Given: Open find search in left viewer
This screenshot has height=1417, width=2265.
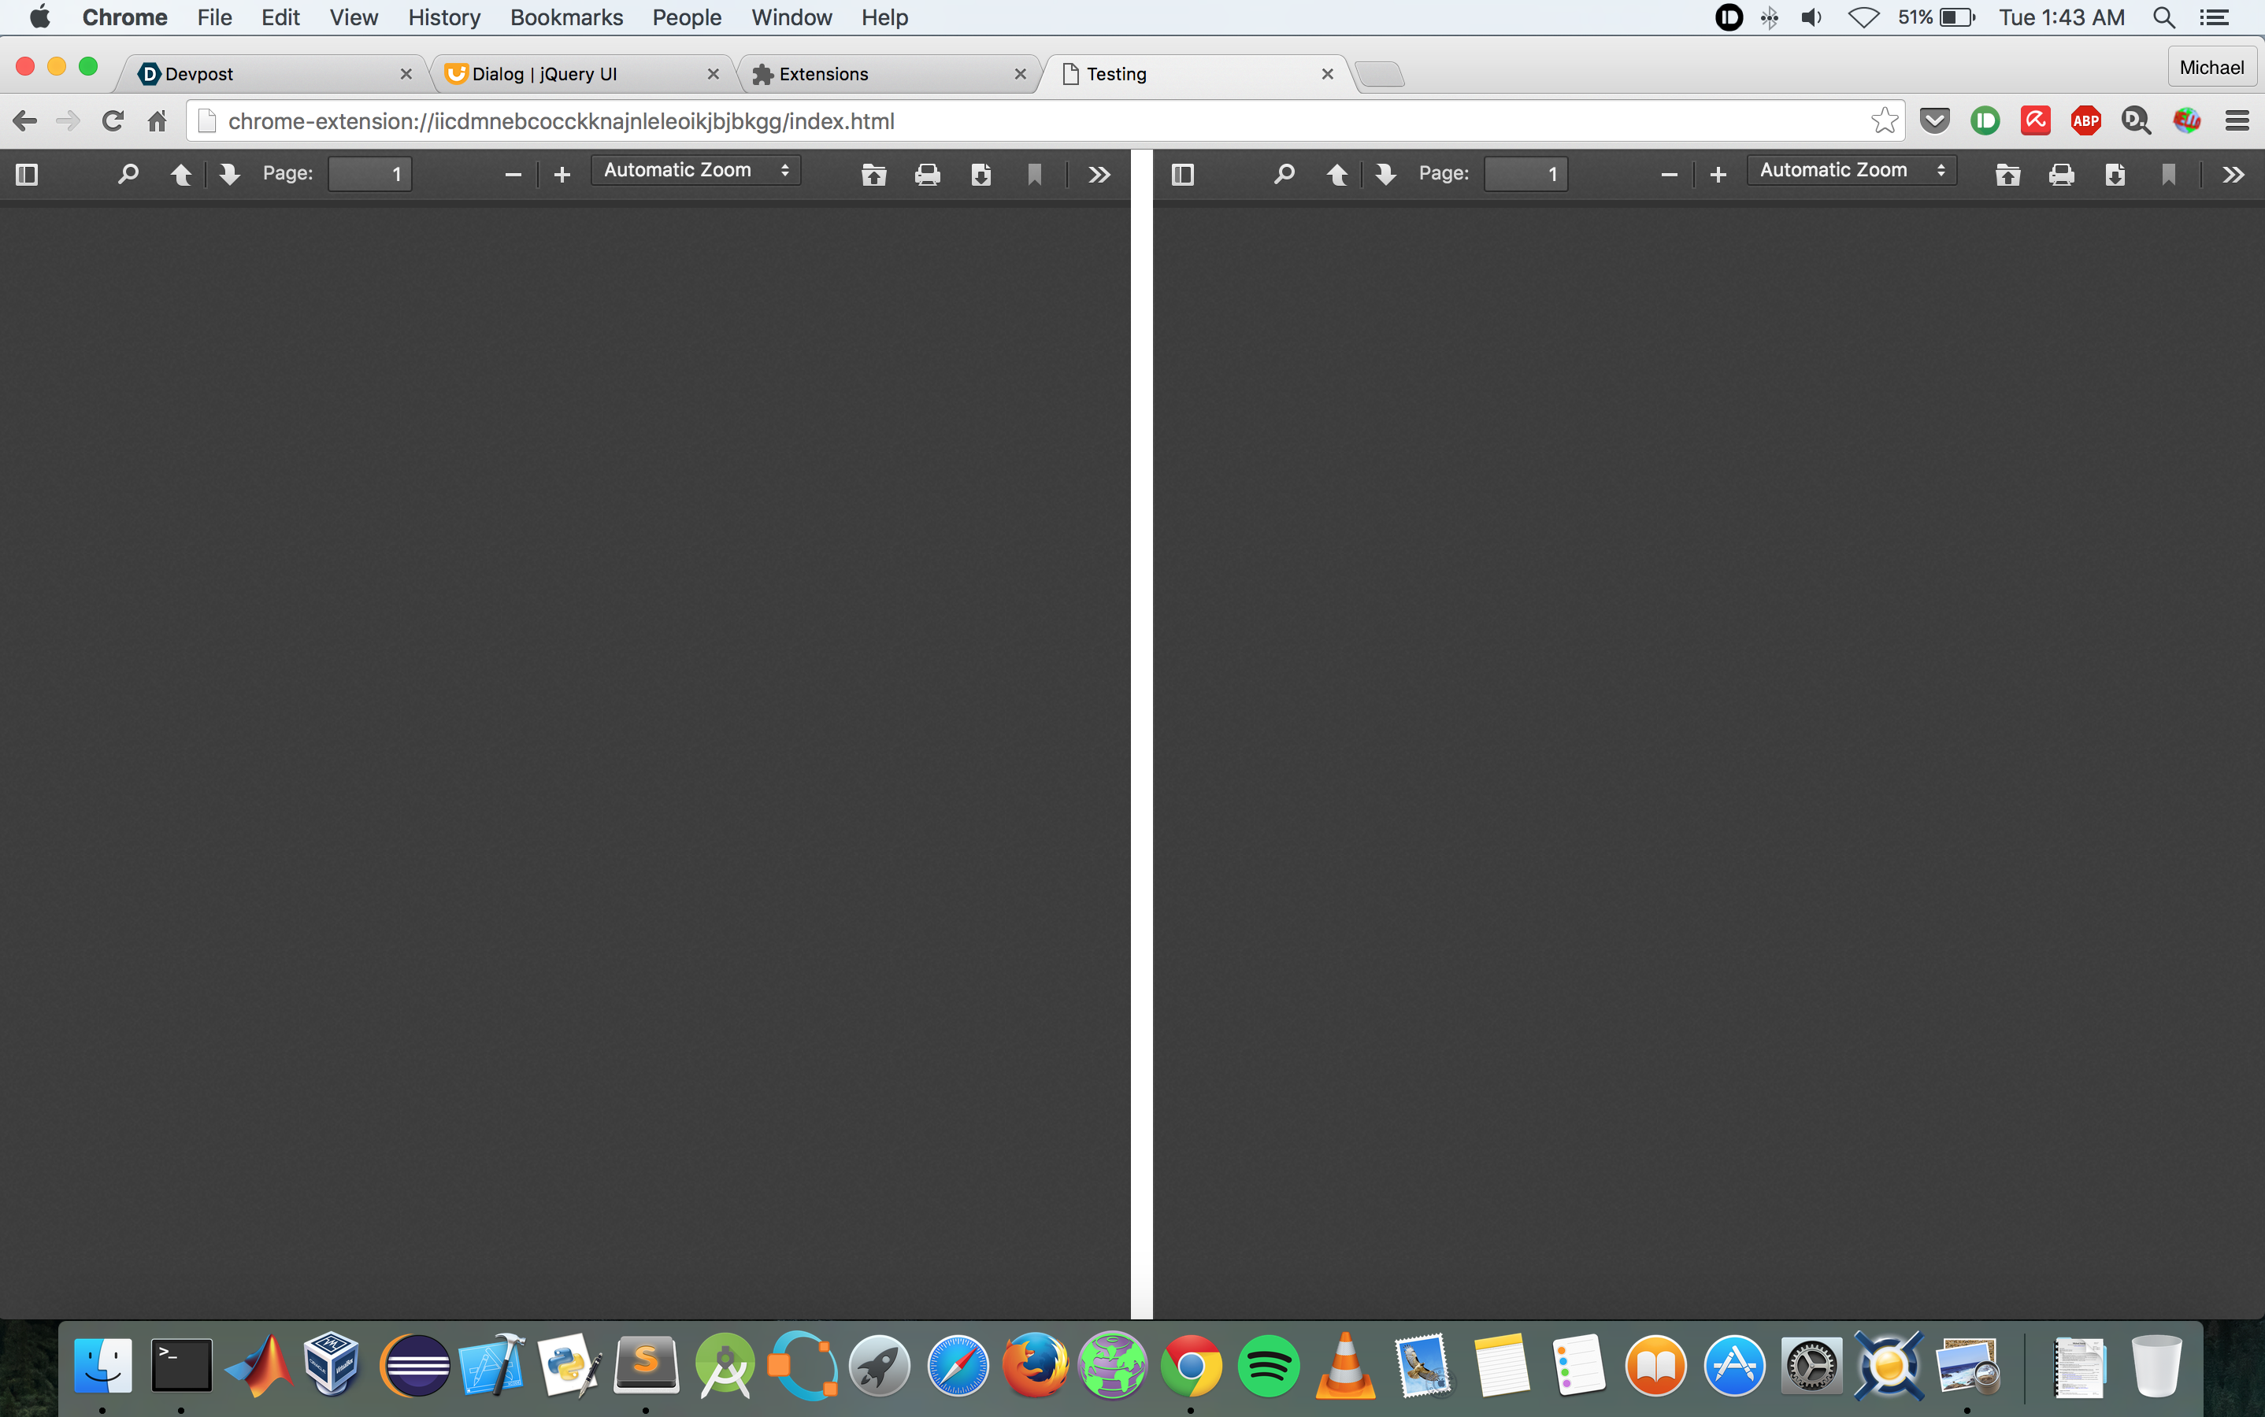Looking at the screenshot, I should (128, 174).
